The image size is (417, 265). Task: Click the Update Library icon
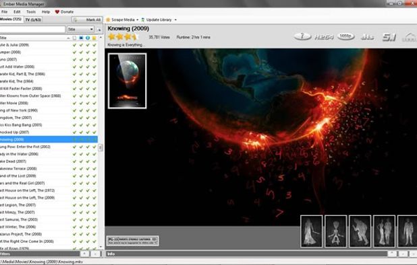(143, 20)
